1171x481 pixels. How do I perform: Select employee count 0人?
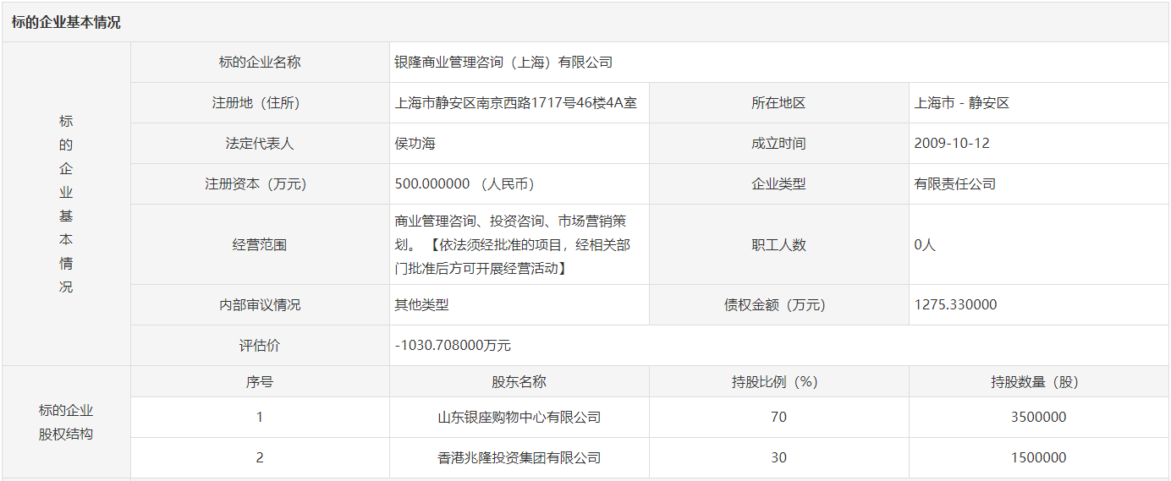(925, 245)
